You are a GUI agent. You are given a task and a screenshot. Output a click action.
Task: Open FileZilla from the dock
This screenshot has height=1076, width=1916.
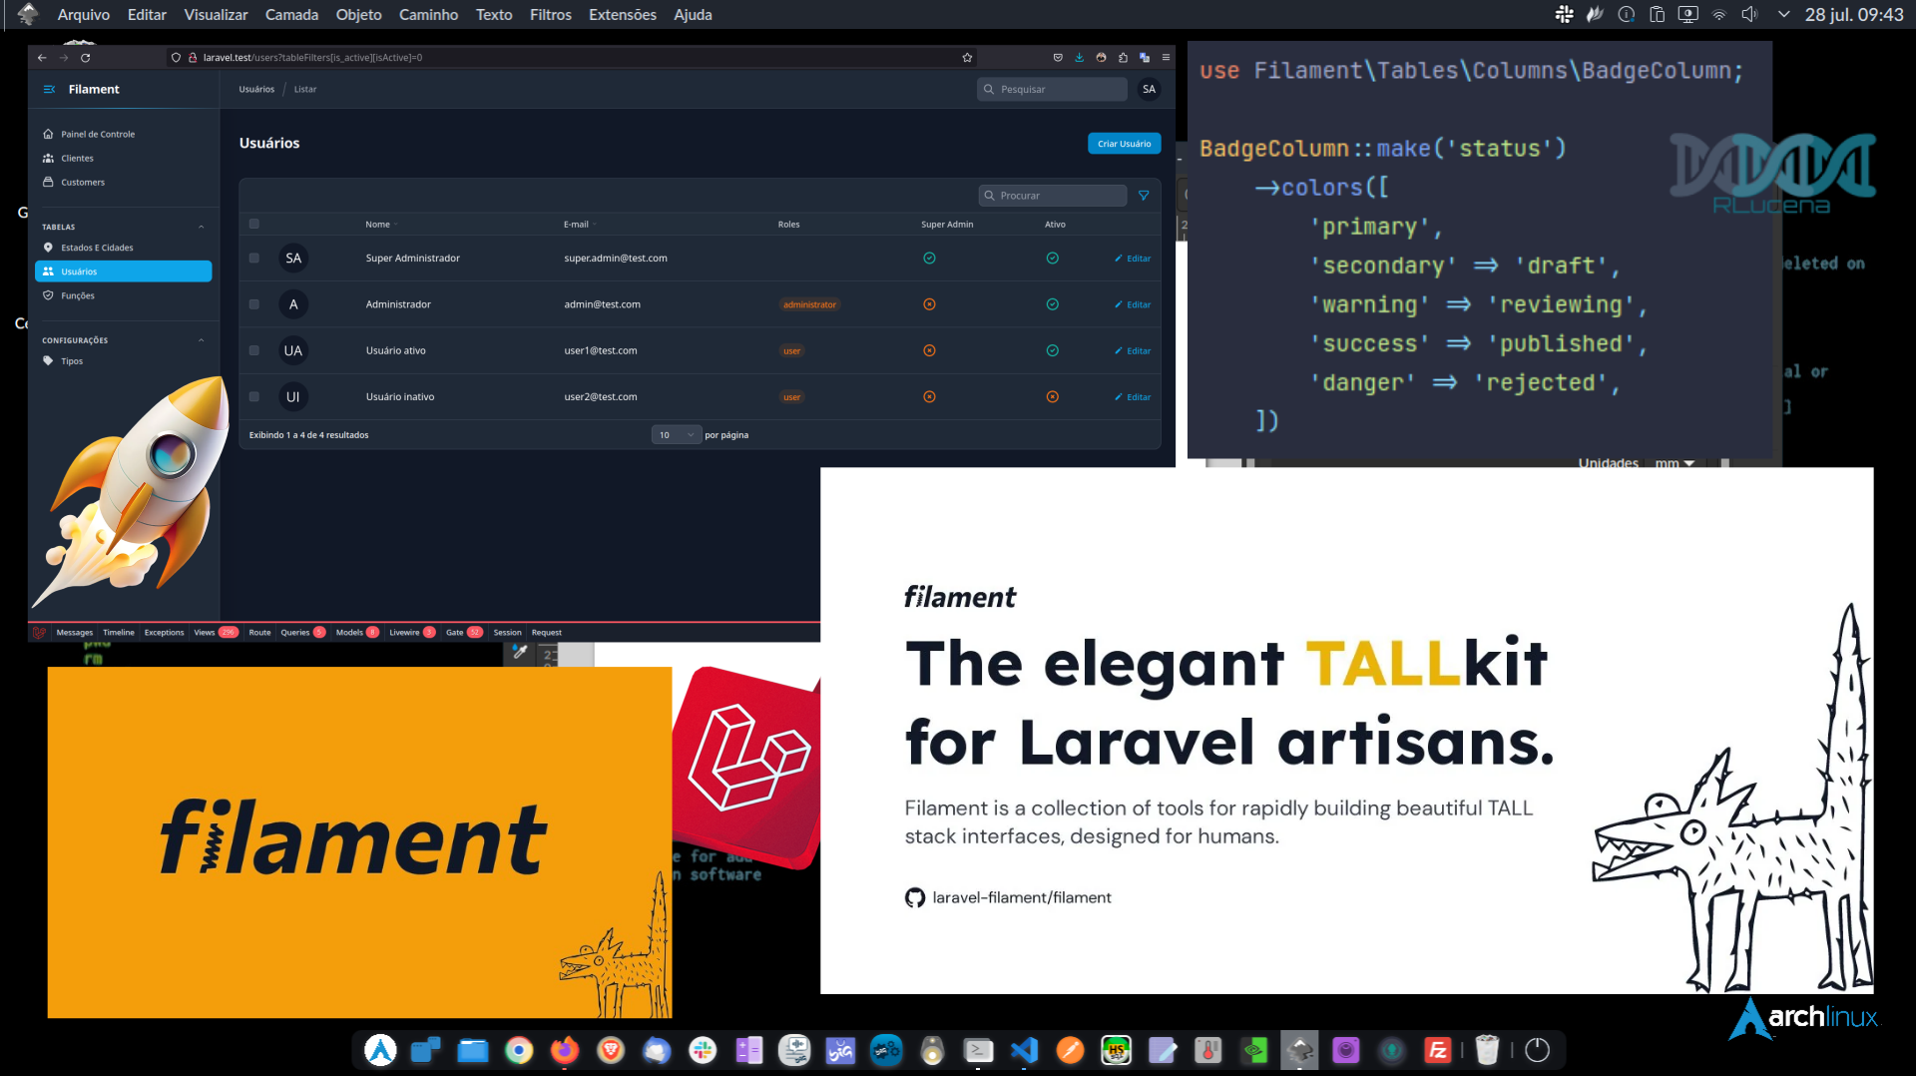(x=1437, y=1050)
